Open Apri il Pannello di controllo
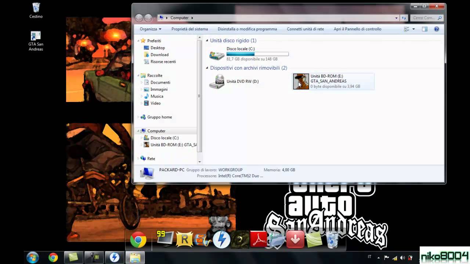The image size is (470, 264). pos(357,29)
